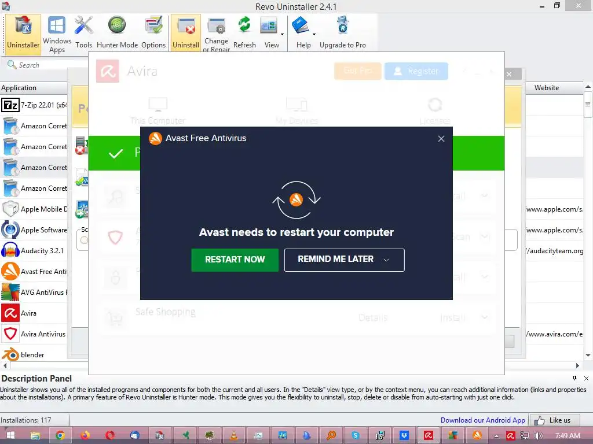Click the www.avira.com website cell
This screenshot has height=444, width=593.
tap(554, 334)
